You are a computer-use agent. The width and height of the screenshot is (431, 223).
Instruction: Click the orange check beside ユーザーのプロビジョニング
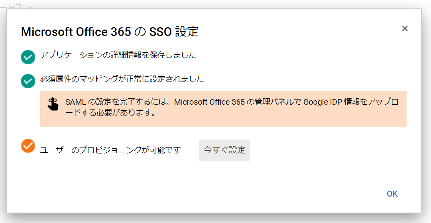pyautogui.click(x=28, y=145)
